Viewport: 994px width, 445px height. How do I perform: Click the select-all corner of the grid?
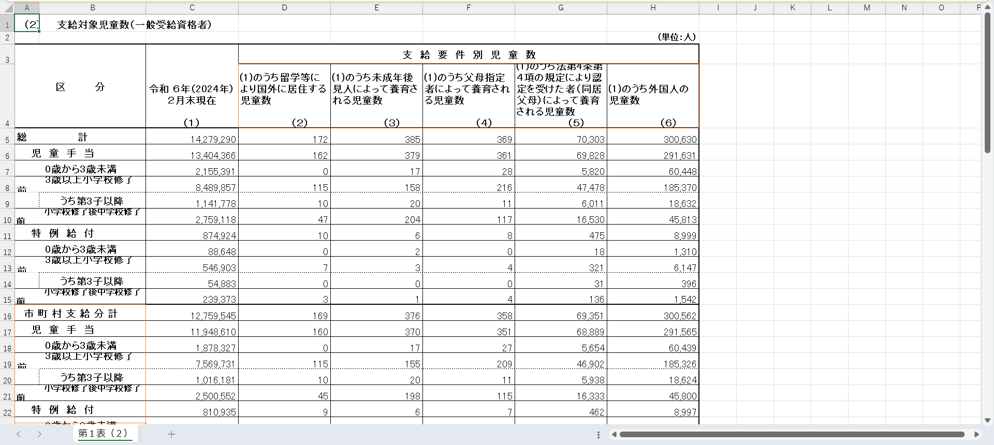tap(7, 8)
